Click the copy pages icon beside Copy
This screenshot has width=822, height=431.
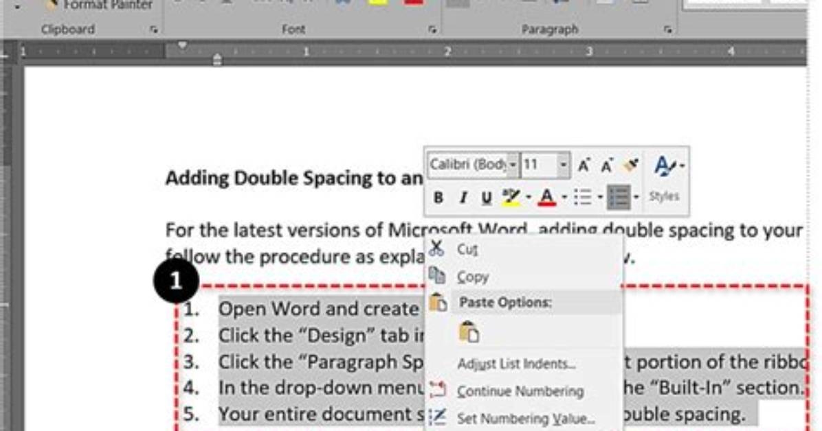click(x=436, y=275)
